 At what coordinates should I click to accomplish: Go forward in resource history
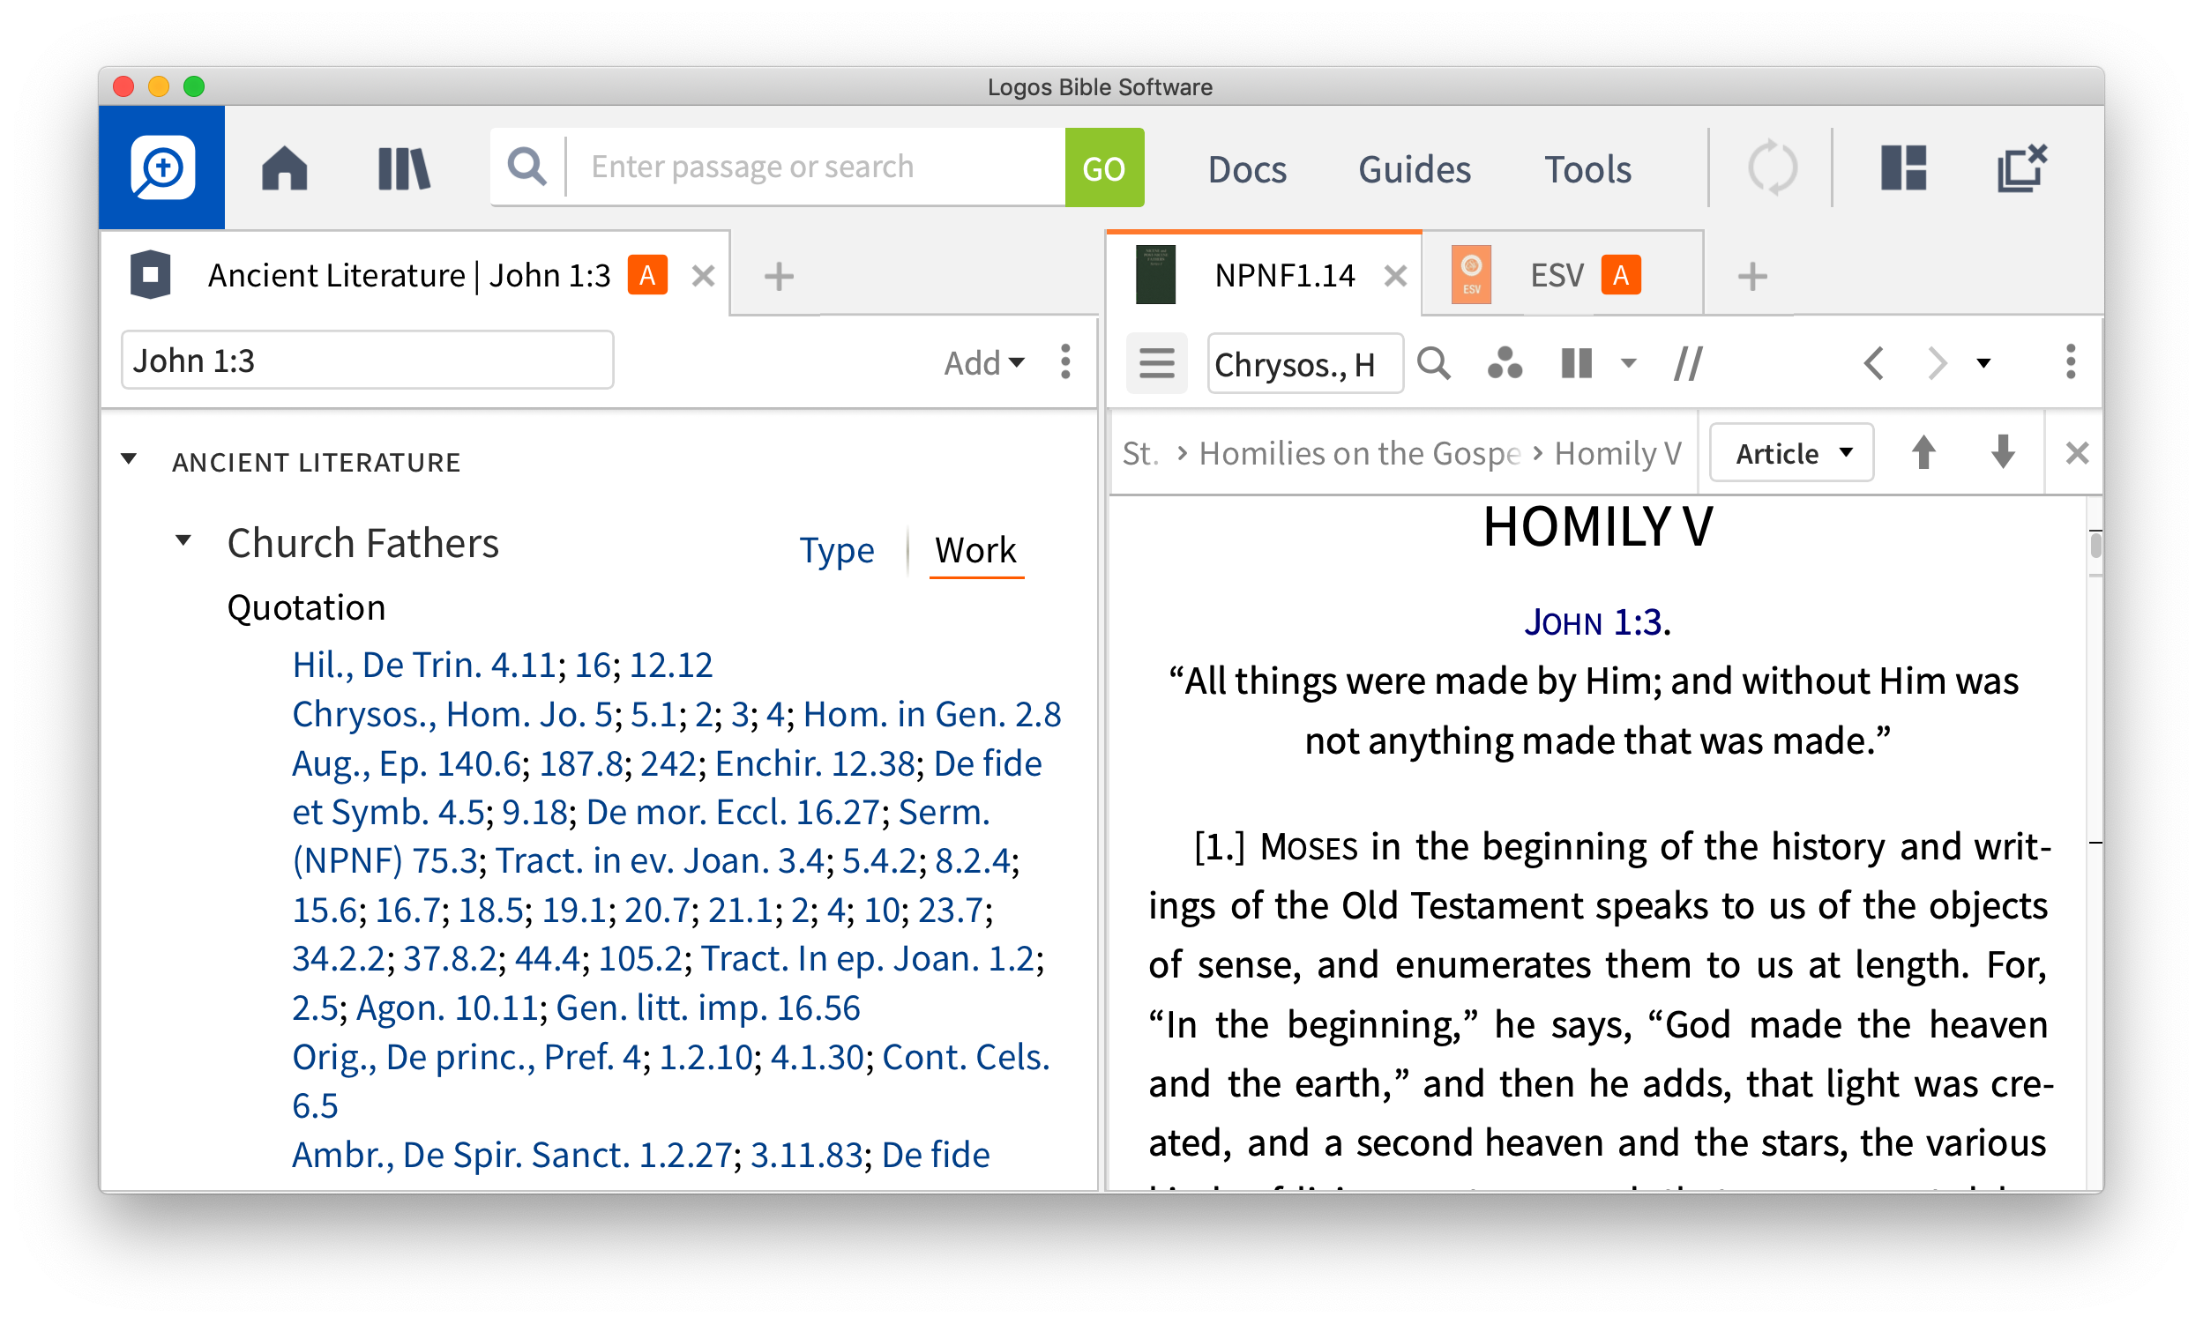pyautogui.click(x=1935, y=363)
